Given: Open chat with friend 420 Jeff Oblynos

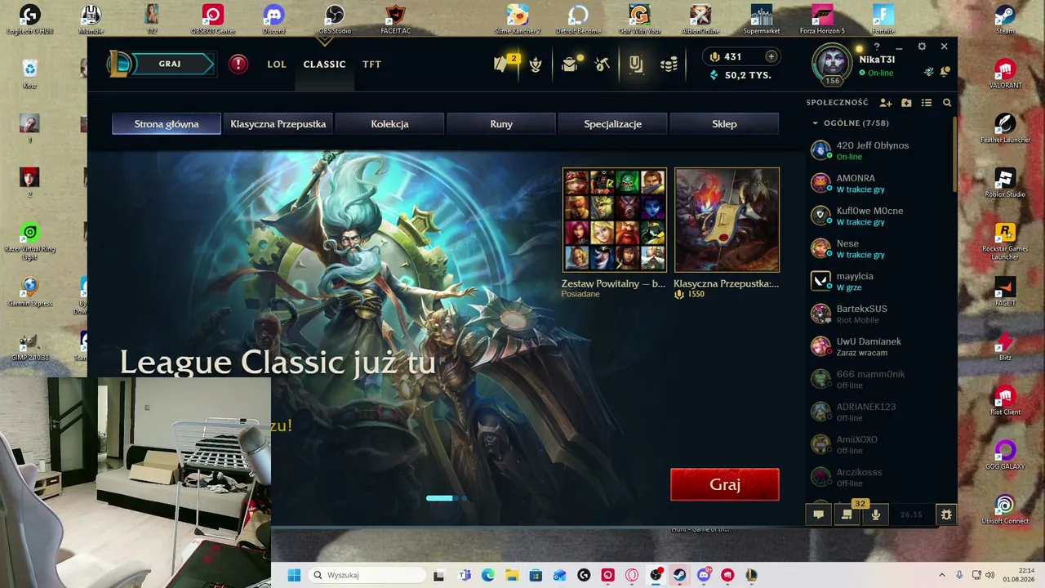Looking at the screenshot, I should tap(880, 150).
